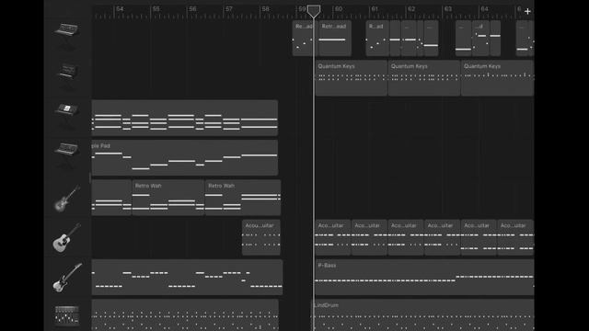Image resolution: width=589 pixels, height=331 pixels.
Task: Tap bar 57 on the ruler
Action: [x=229, y=9]
